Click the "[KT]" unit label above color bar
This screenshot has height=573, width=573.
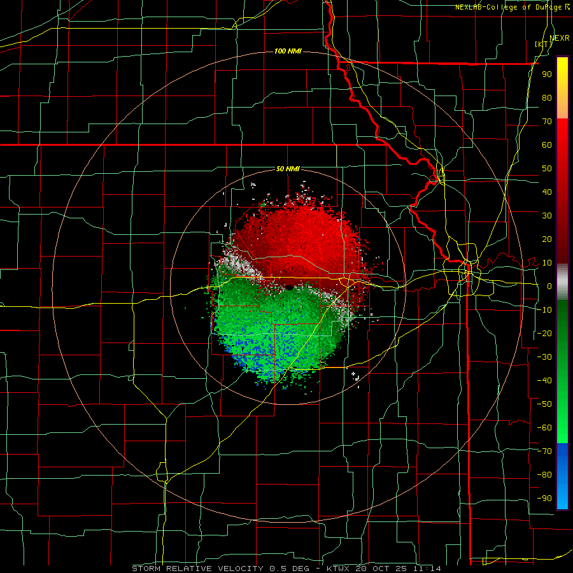point(544,44)
